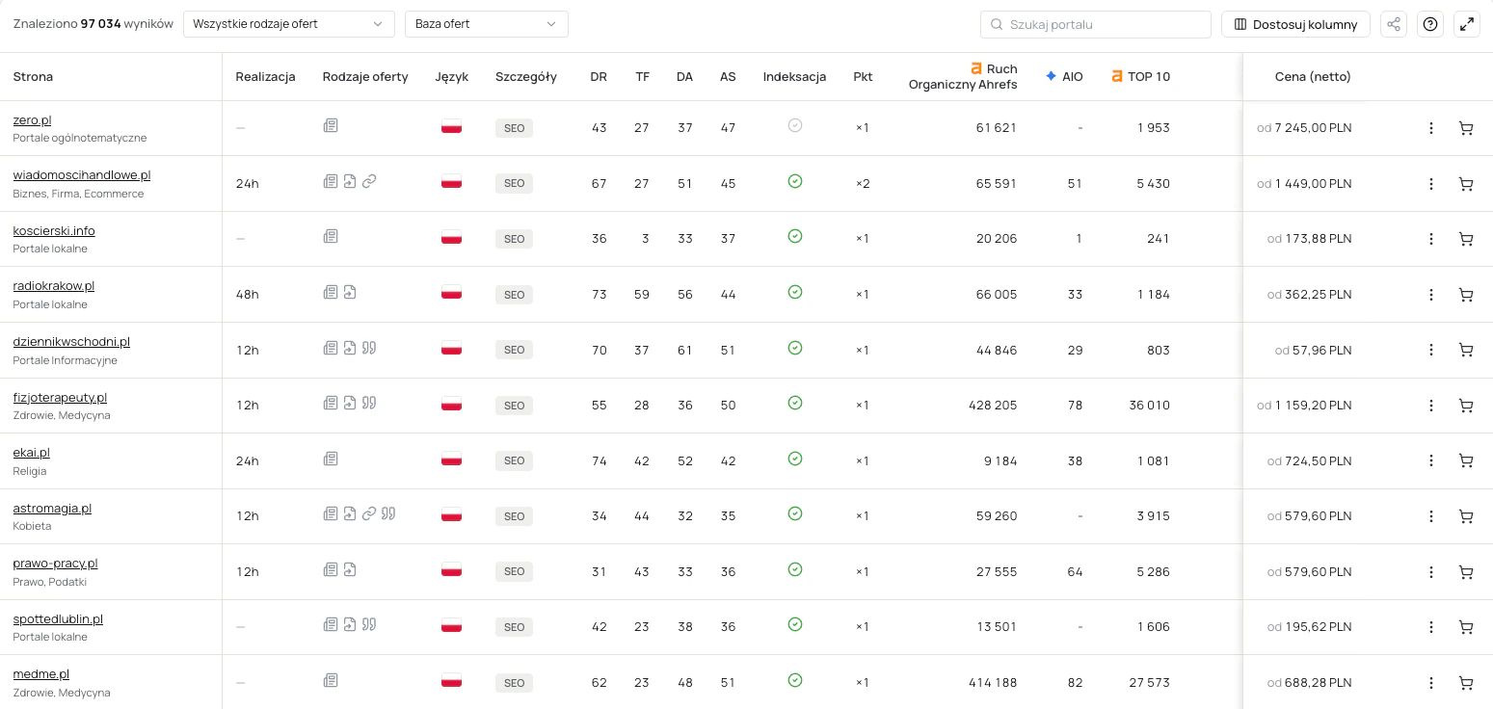Open the ekai.pl site link
Viewport: 1493px width, 709px height.
point(32,453)
